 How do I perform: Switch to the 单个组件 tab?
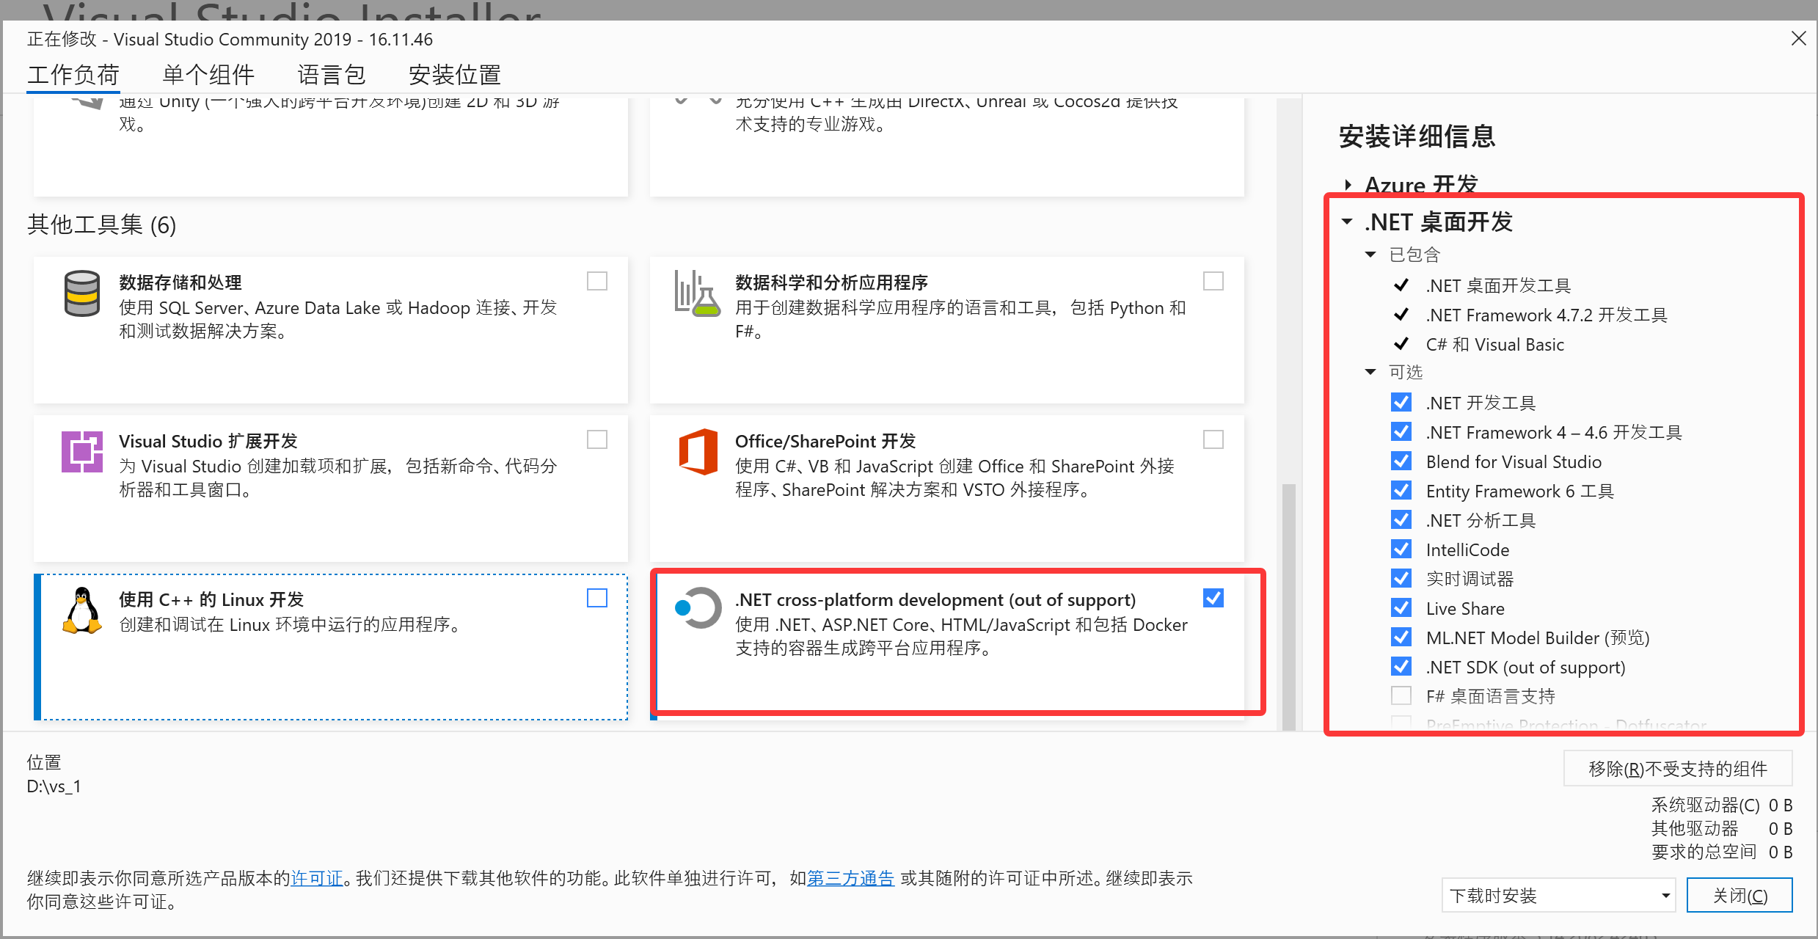tap(208, 75)
